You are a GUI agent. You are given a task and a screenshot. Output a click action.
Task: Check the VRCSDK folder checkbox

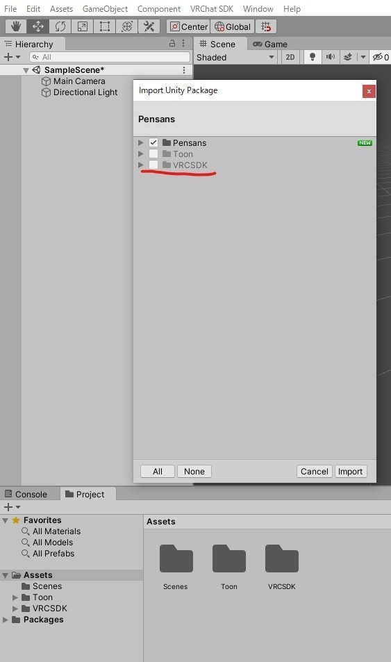point(153,165)
